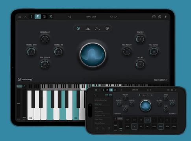Select the highlighted keyboard view icon on tablet
The height and width of the screenshot is (141, 191).
tap(38, 17)
